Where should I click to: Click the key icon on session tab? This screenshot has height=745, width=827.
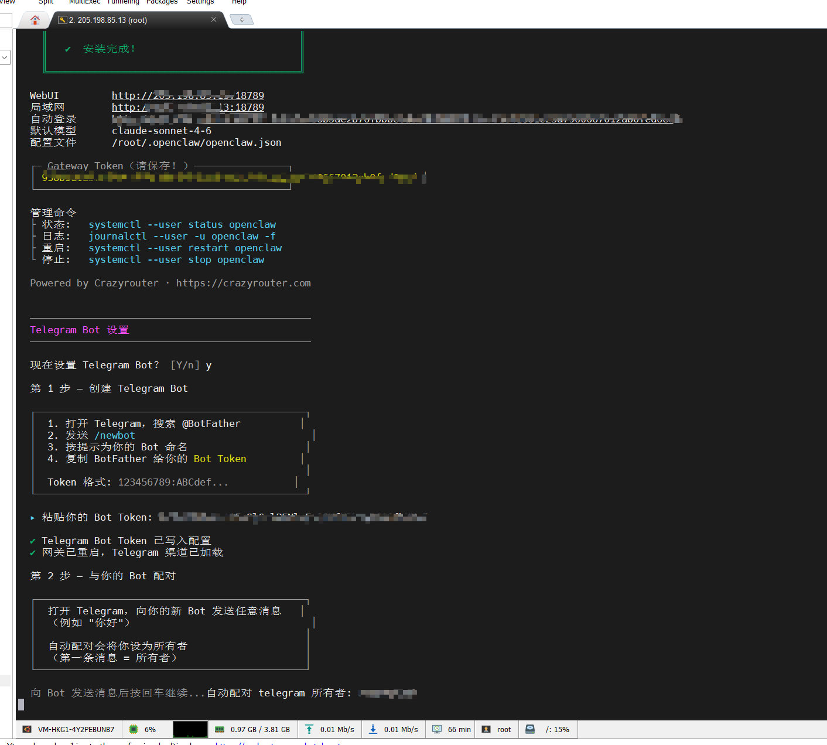pos(63,20)
